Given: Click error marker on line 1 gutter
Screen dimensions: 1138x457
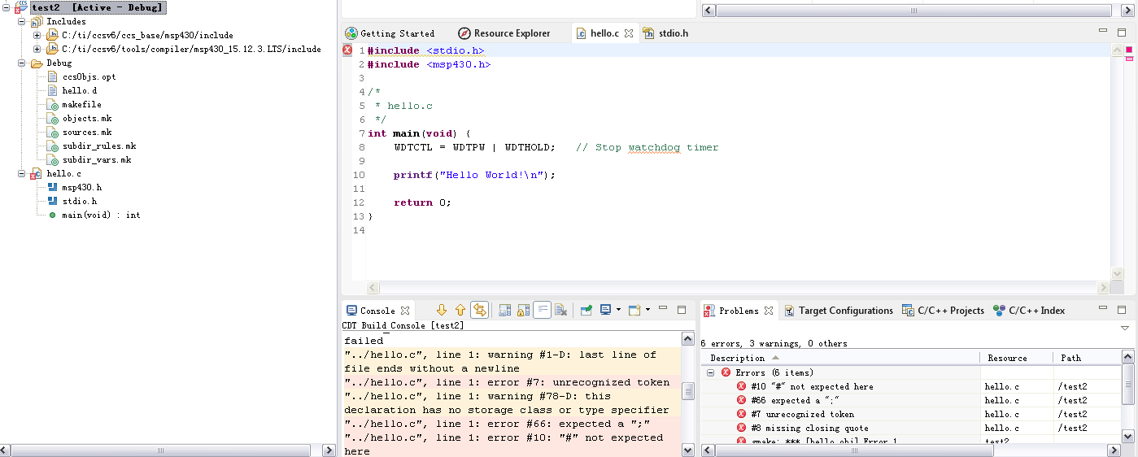Looking at the screenshot, I should coord(347,50).
